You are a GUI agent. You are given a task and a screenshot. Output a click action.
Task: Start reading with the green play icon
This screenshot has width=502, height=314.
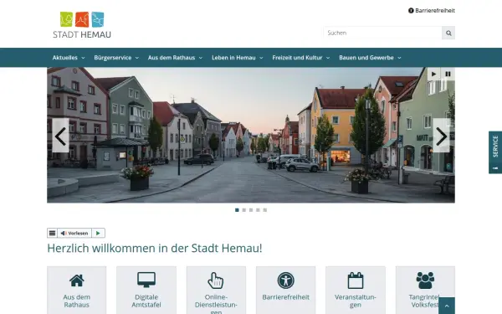click(98, 233)
